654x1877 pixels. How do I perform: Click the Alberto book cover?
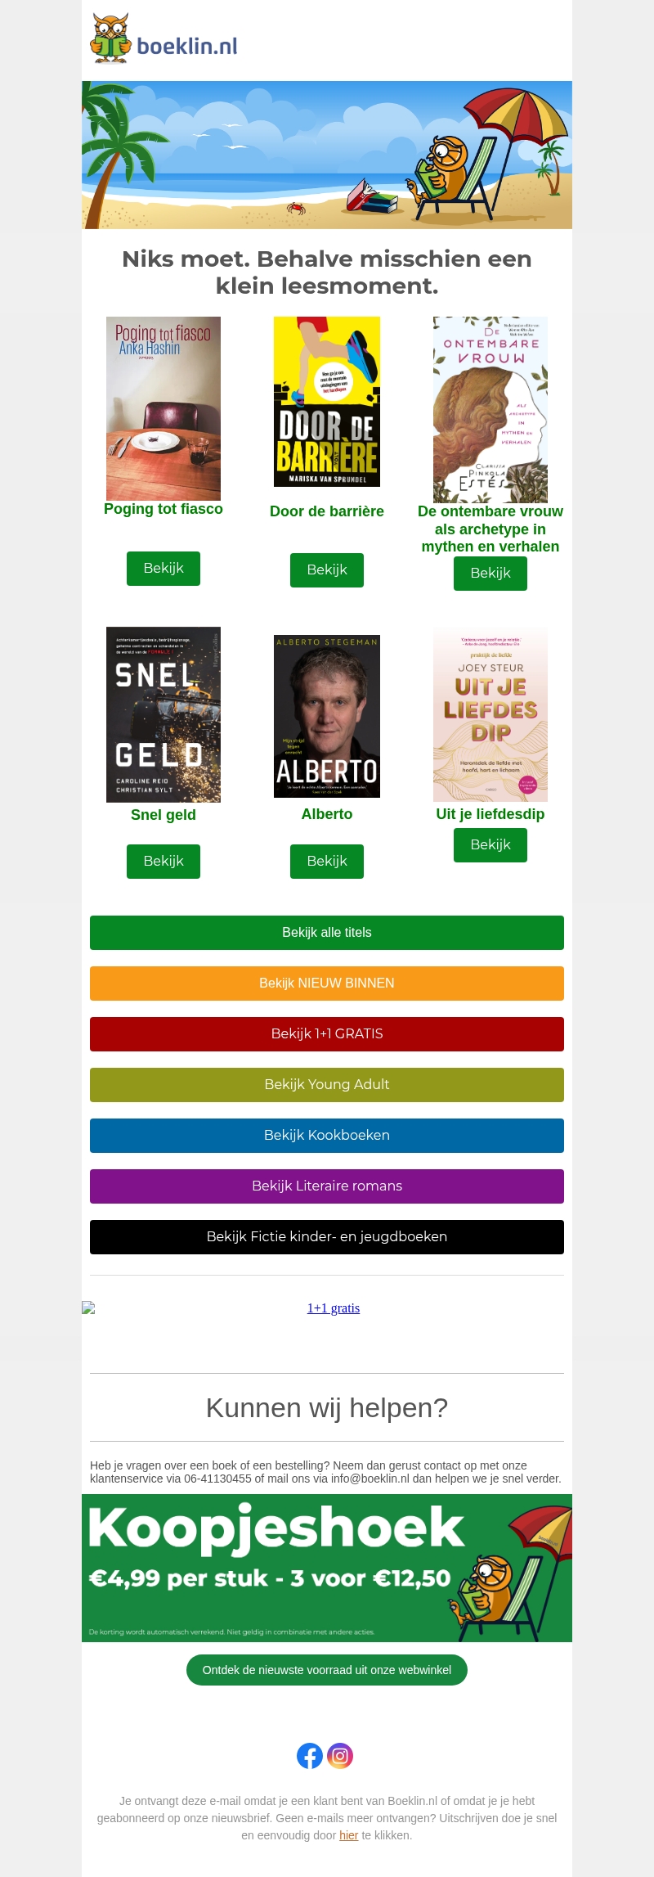[327, 716]
